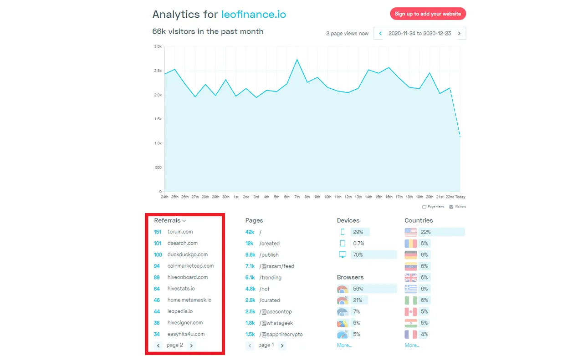The width and height of the screenshot is (583, 356).
Task: Click the dsearch.com referral
Action: click(x=182, y=243)
